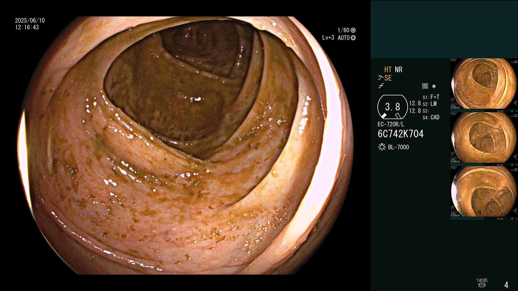Click the 2025/06/10 date stamp
Screen dimensions: 518x291
tap(30, 20)
